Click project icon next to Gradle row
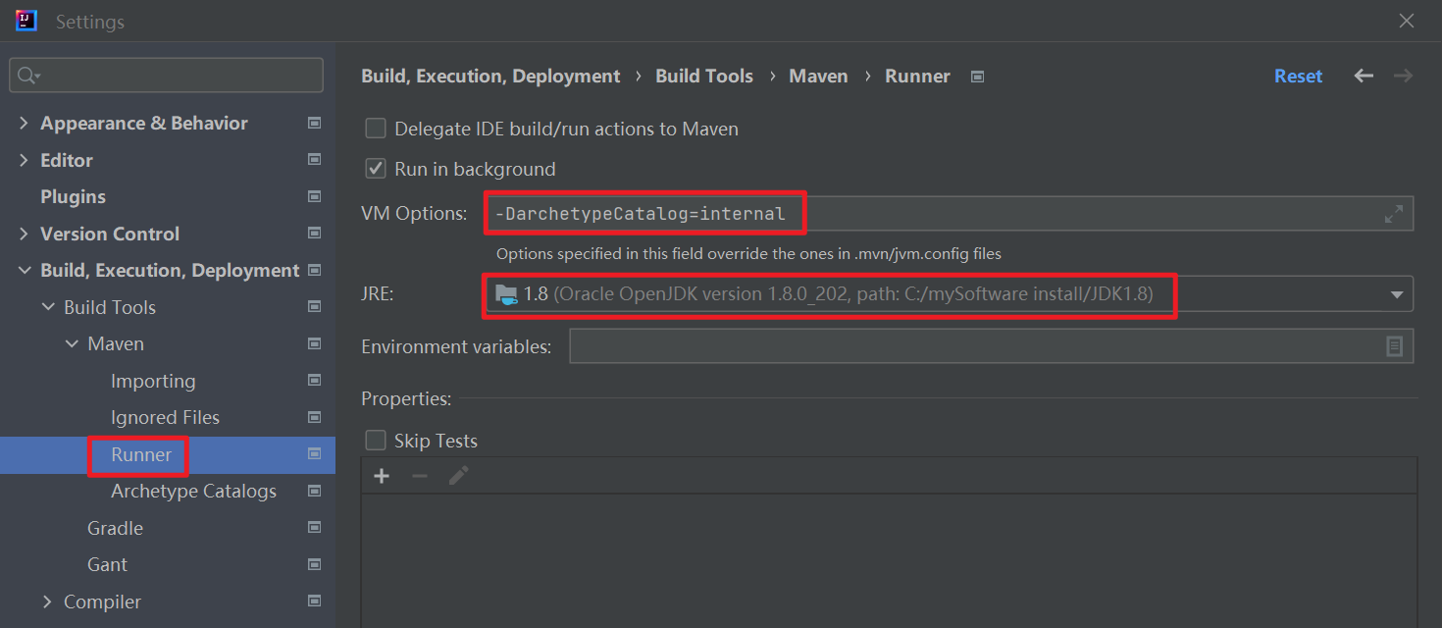 (314, 528)
